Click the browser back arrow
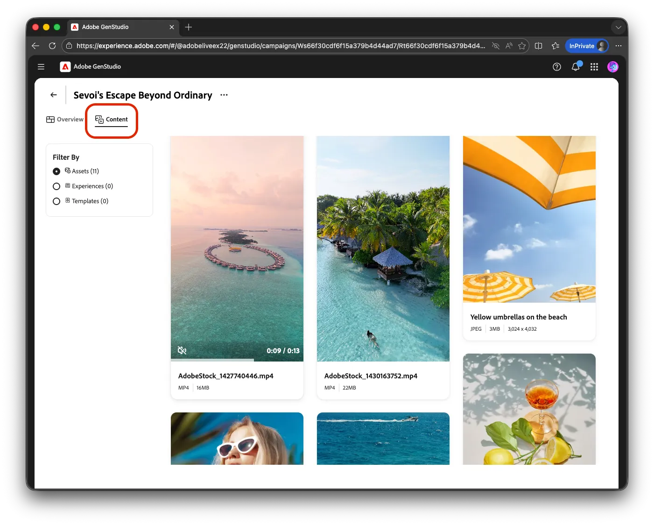This screenshot has height=525, width=654. [35, 46]
